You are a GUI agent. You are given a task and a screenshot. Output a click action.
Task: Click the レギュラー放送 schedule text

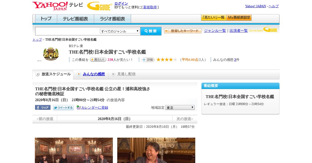tap(234, 104)
